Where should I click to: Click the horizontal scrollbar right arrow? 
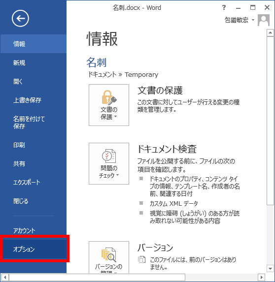pyautogui.click(x=261, y=277)
